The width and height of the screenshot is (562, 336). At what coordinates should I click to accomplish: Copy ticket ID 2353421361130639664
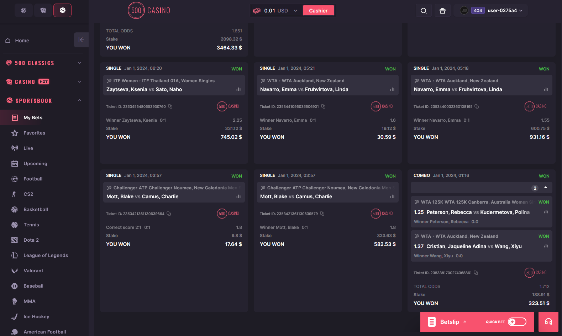(169, 214)
